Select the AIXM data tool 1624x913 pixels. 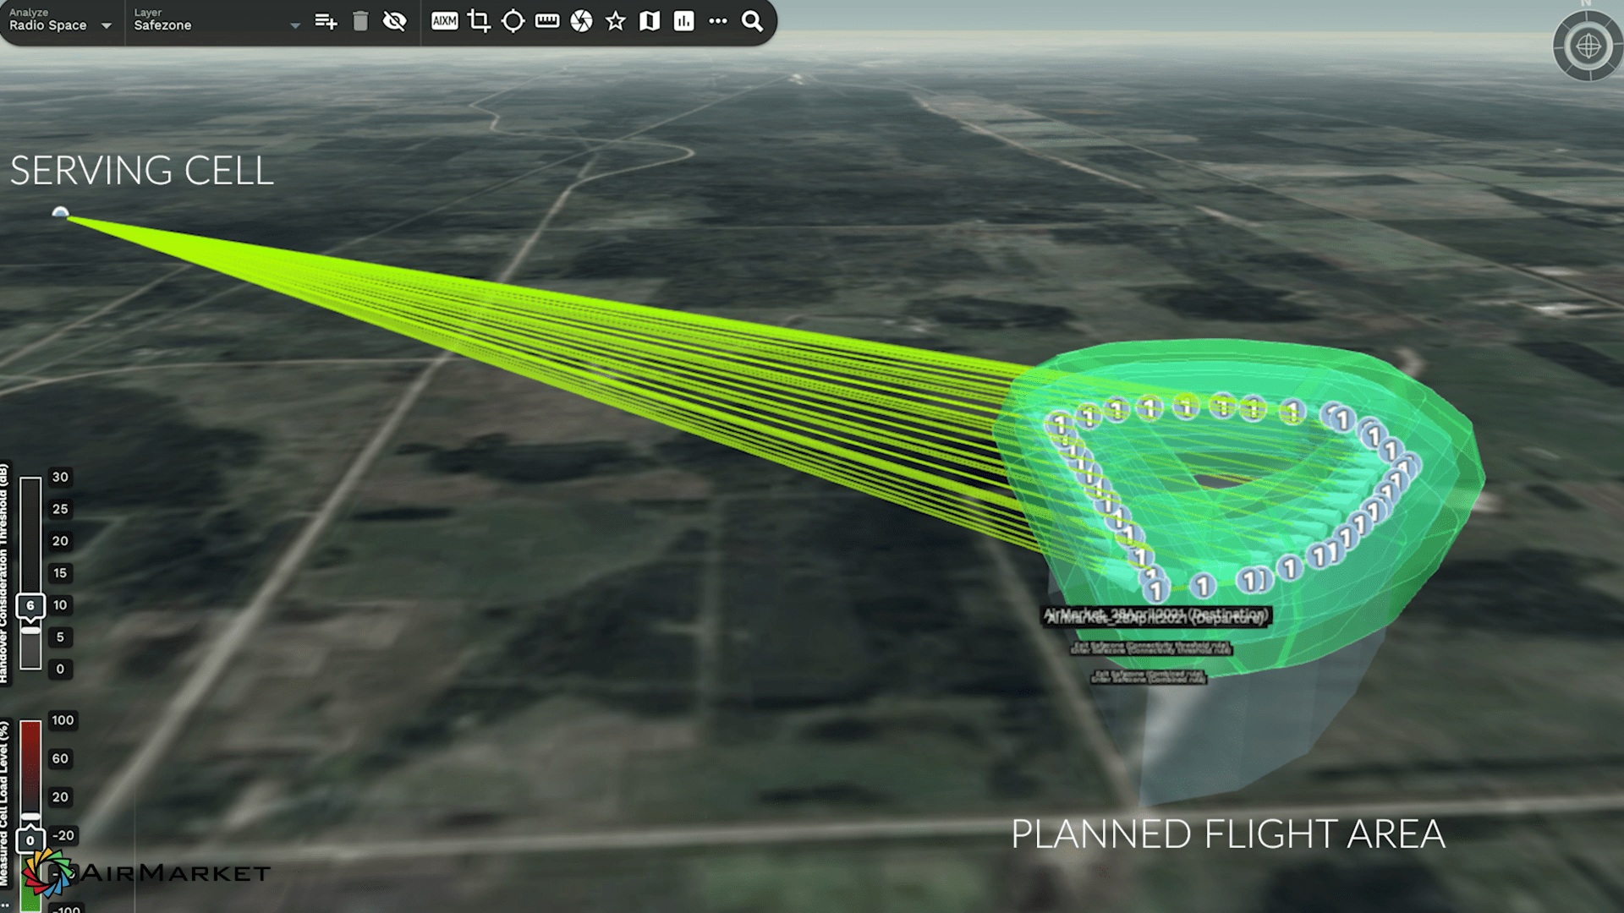(445, 22)
